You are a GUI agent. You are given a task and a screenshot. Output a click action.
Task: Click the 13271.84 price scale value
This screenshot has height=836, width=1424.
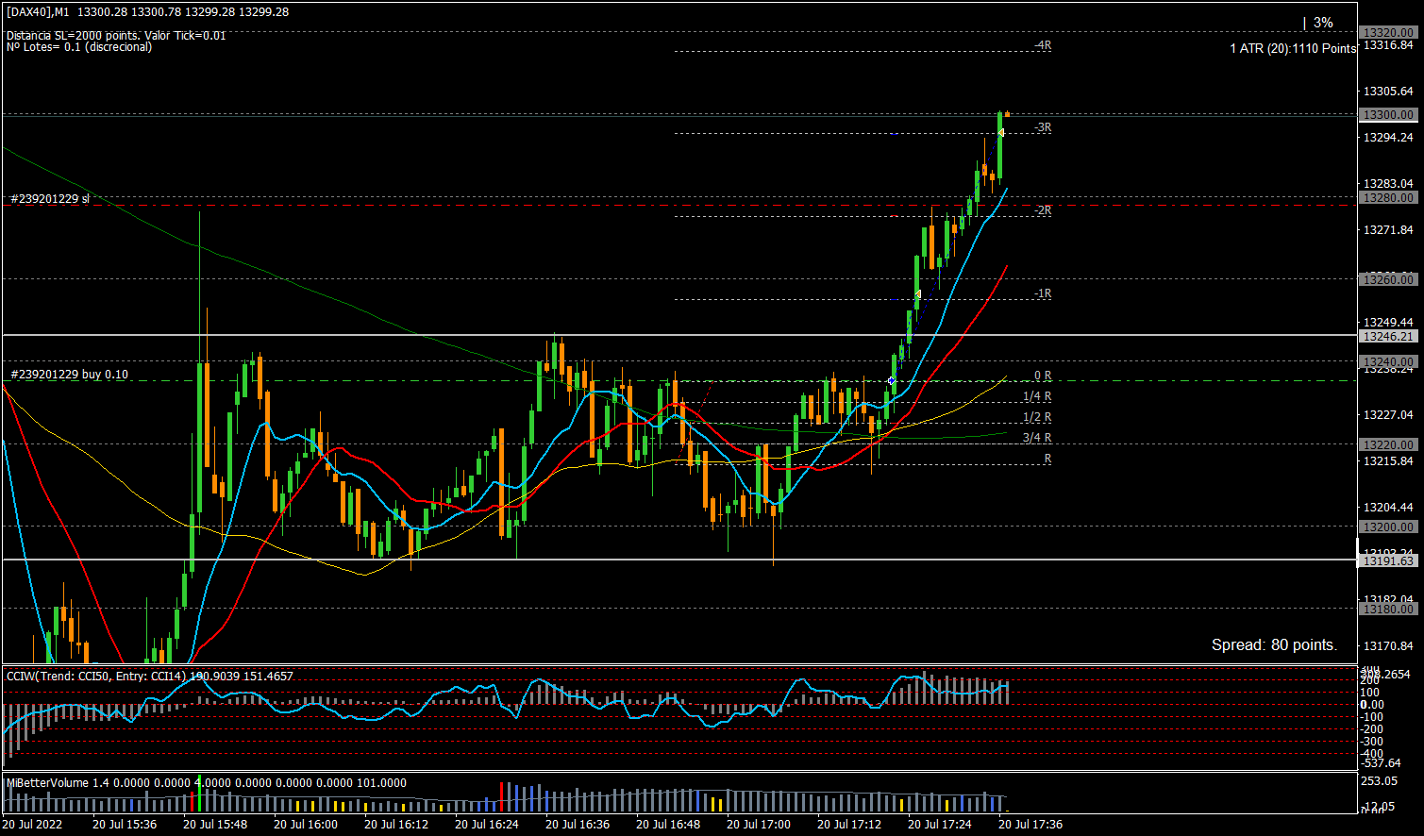coord(1388,230)
